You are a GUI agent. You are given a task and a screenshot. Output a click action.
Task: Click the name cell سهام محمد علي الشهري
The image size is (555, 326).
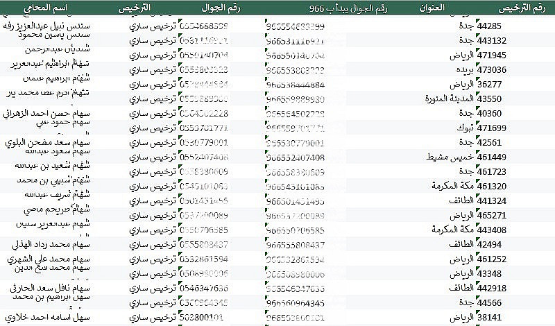coord(49,259)
